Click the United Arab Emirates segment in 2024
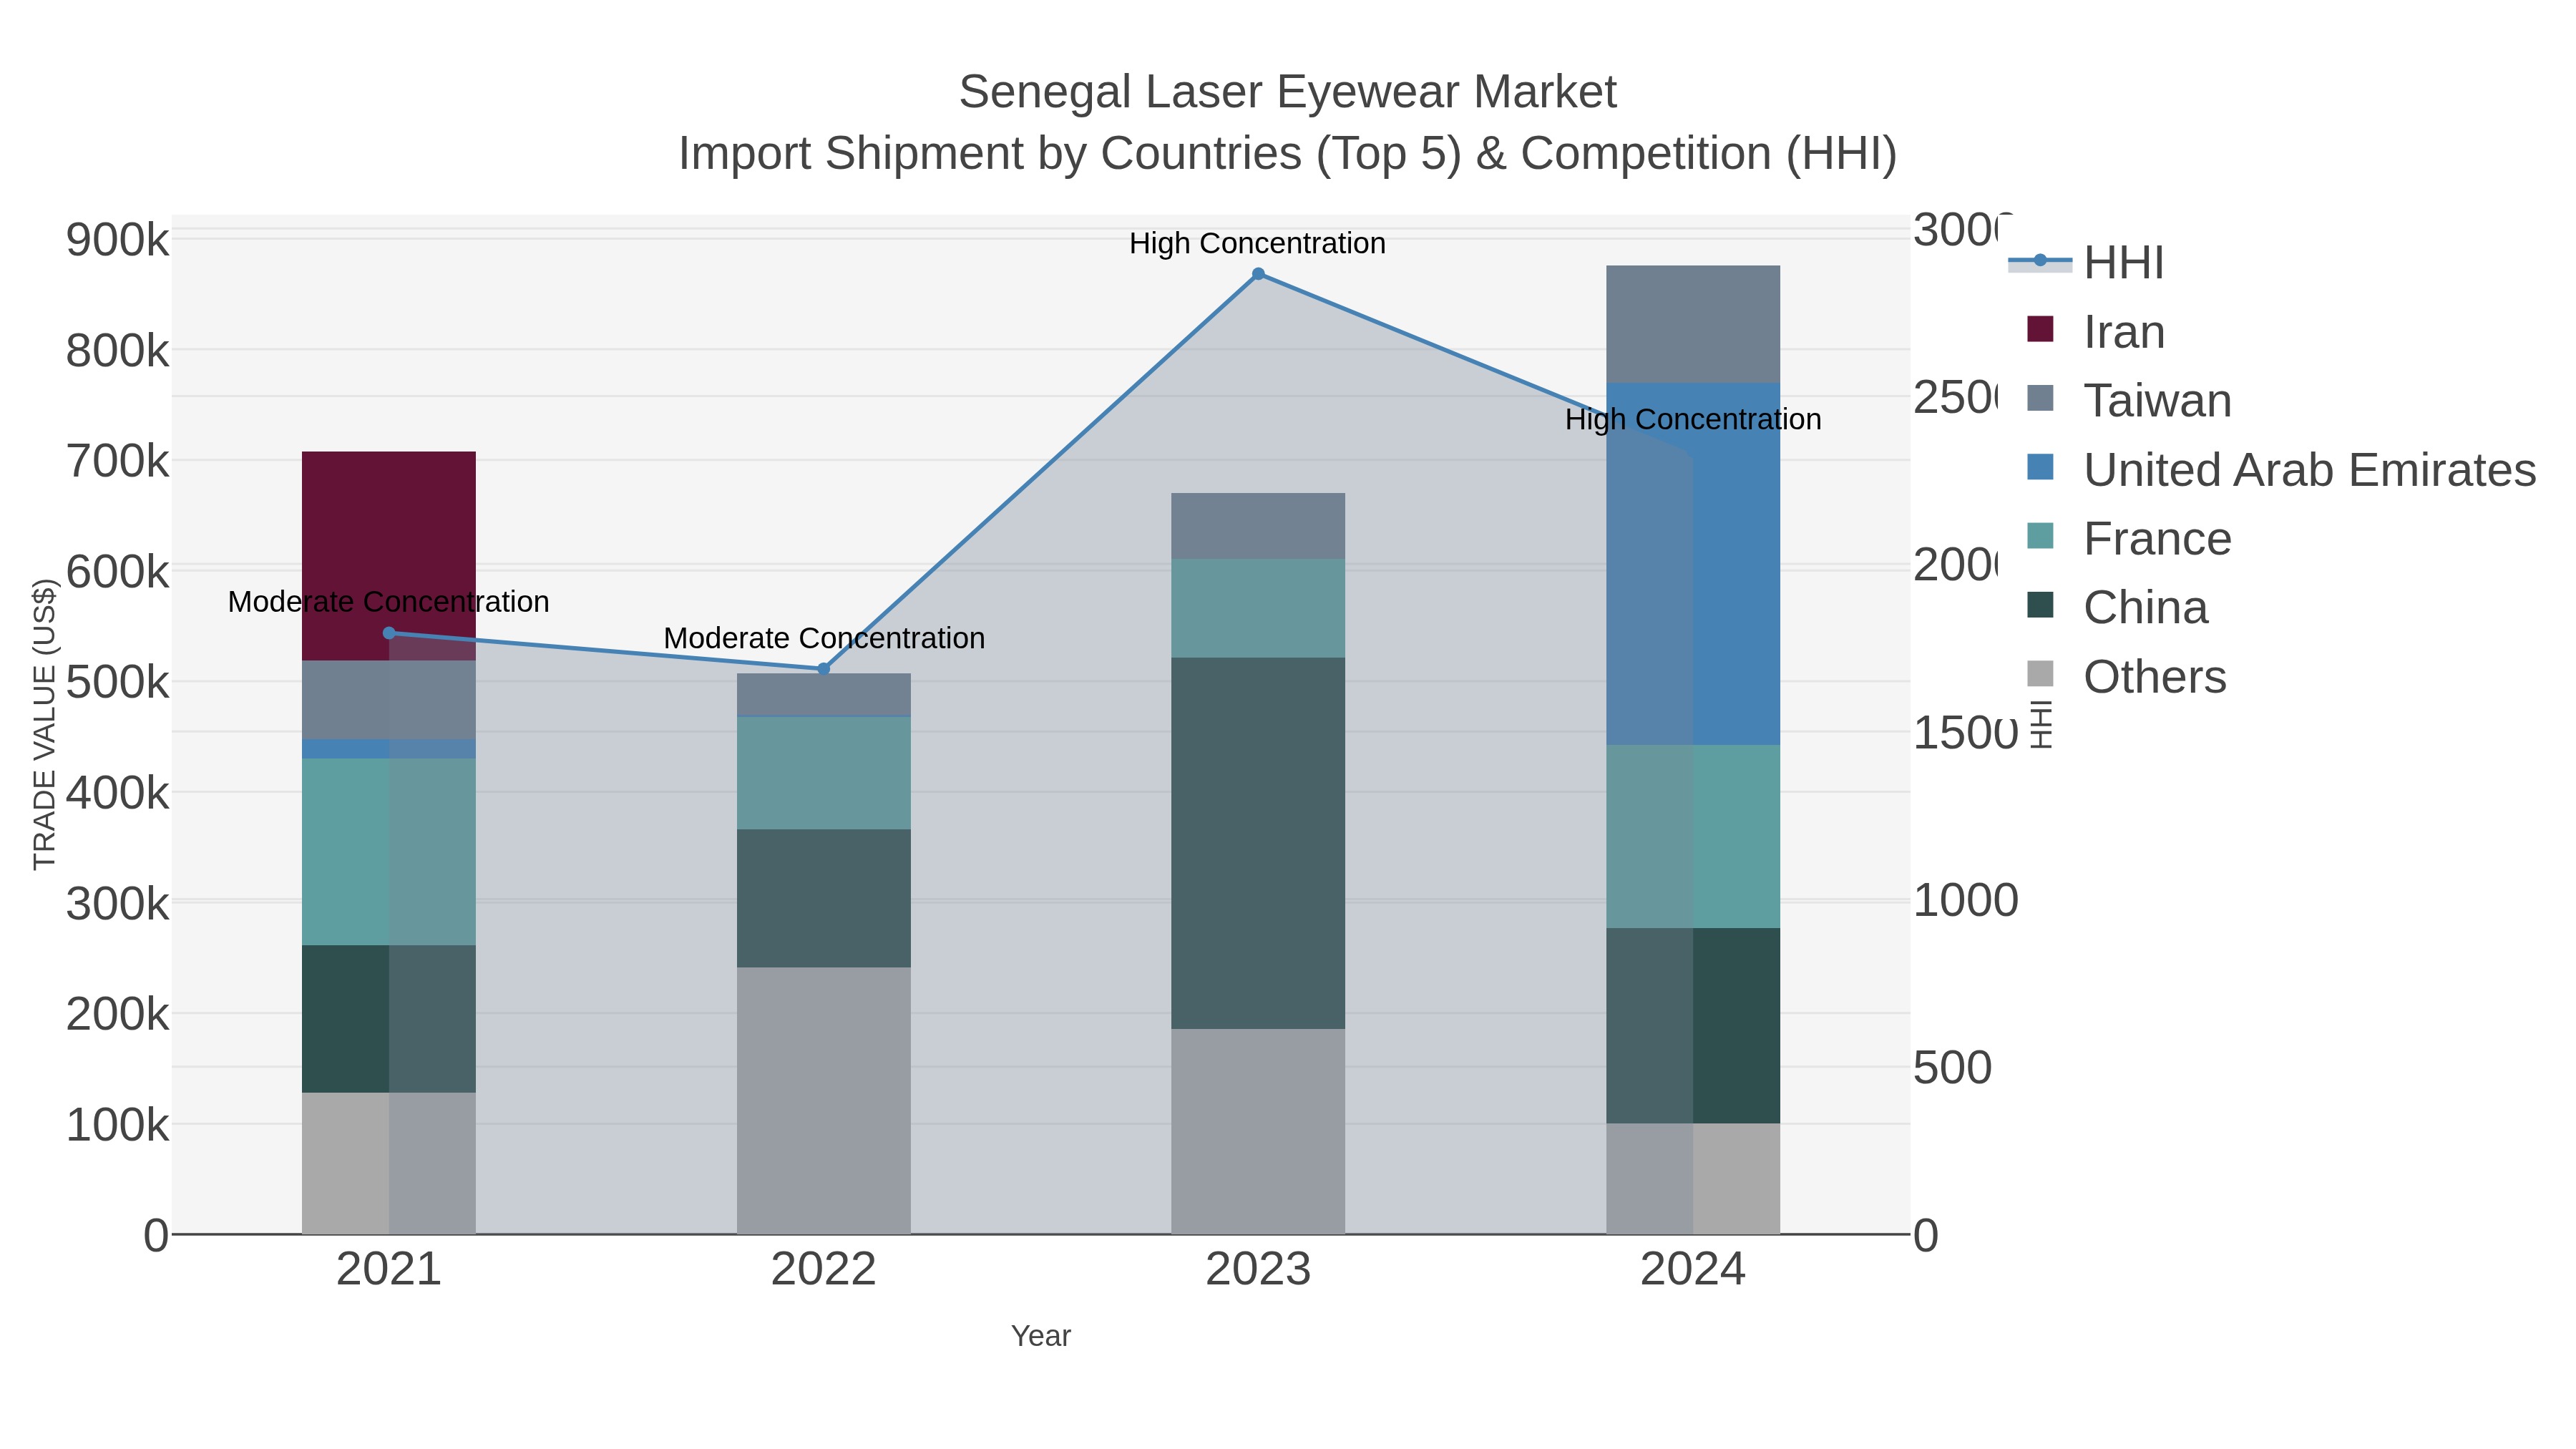 pos(1693,564)
